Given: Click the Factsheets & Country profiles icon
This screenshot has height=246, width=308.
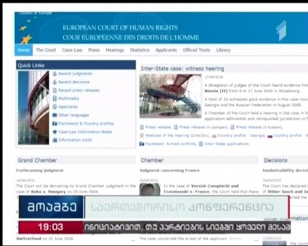Looking at the screenshot, I should coord(55,124).
